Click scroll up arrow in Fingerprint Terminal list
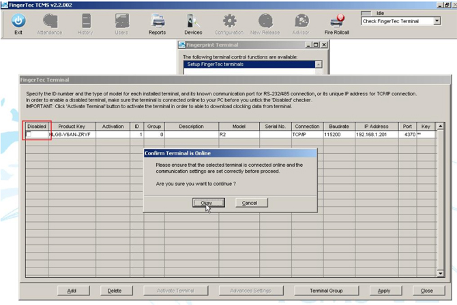This screenshot has width=457, height=305. 319,64
